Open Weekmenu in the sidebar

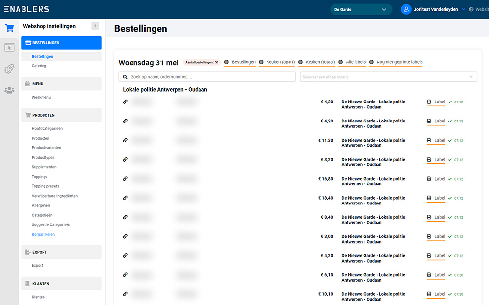tap(41, 98)
